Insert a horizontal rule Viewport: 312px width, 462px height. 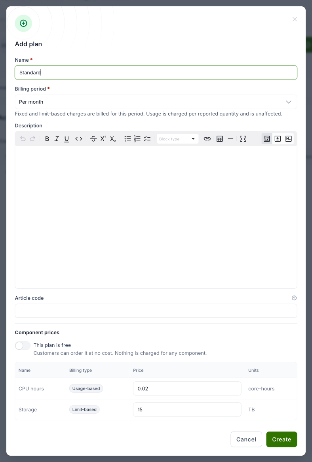click(230, 139)
